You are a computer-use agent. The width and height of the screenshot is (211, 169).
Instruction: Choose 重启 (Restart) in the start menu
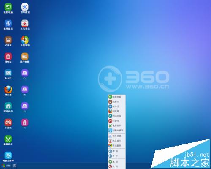click(116, 162)
